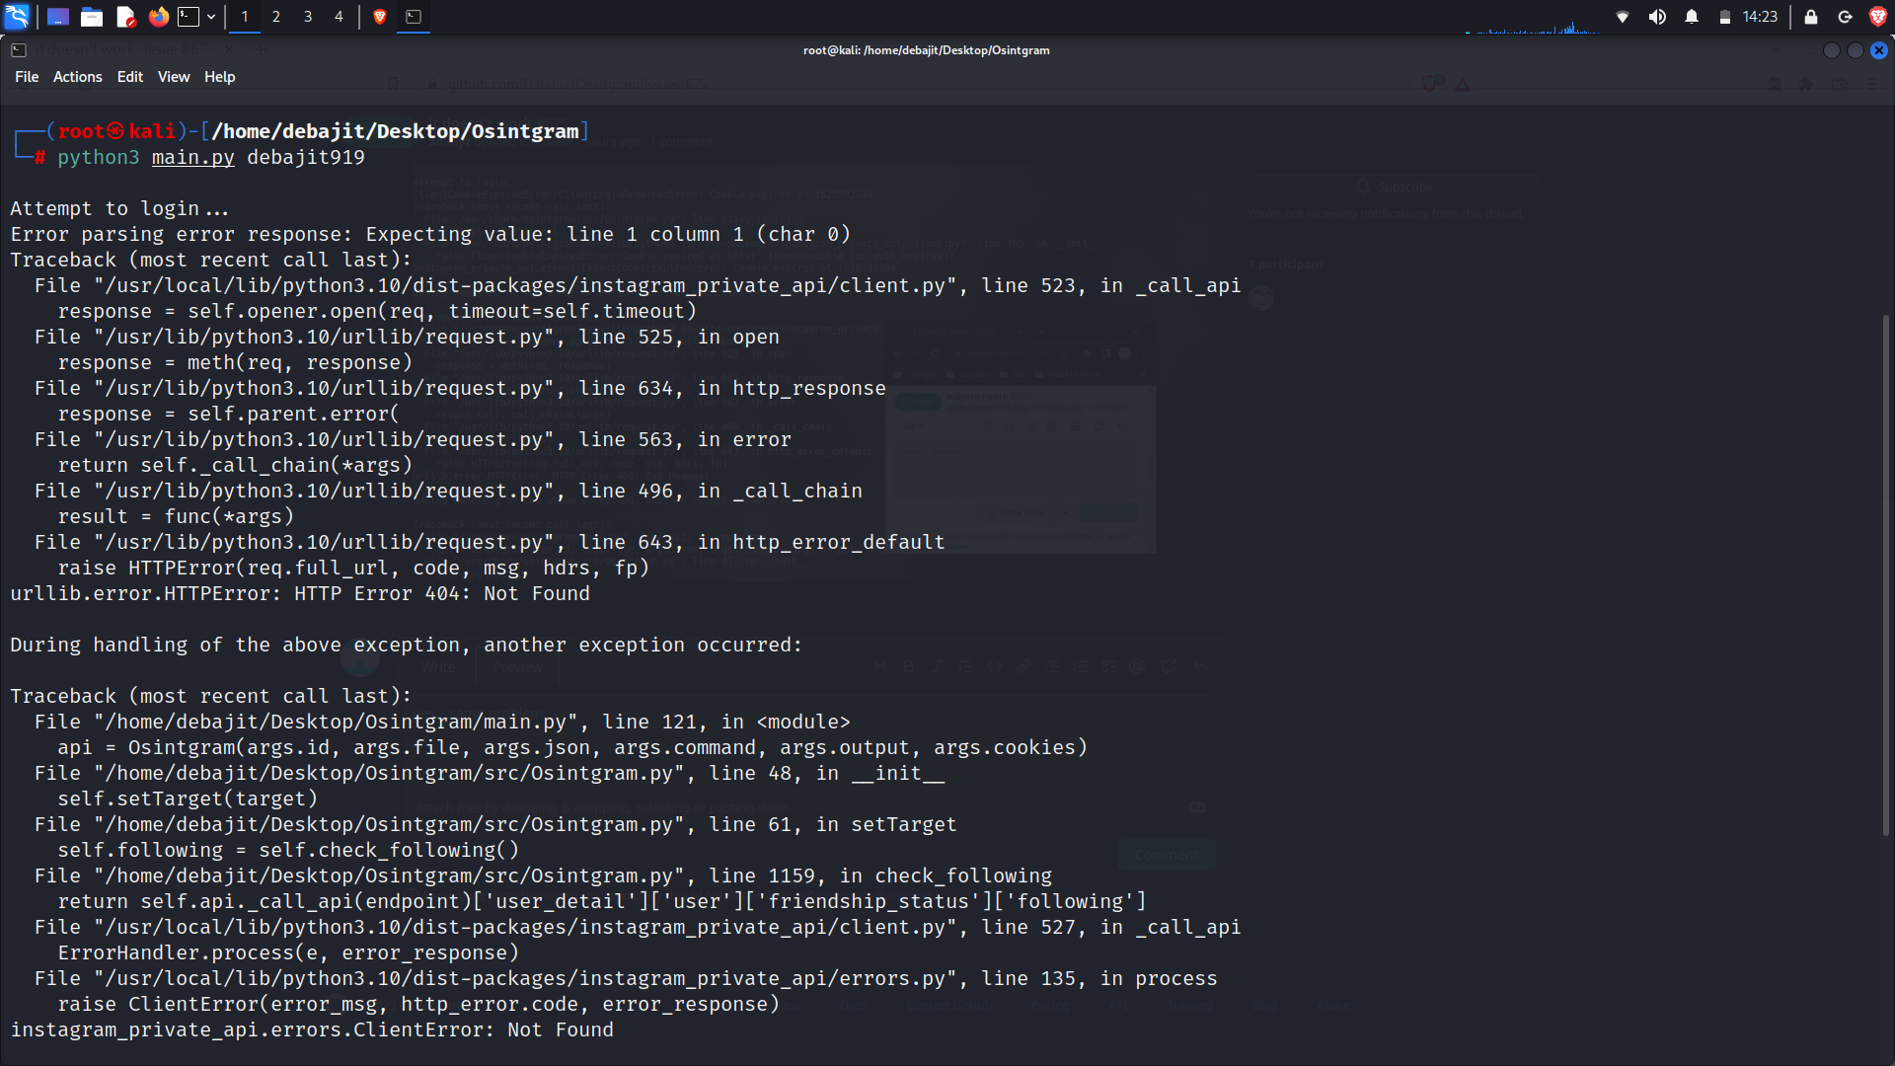Open the Actions menu
The height and width of the screenshot is (1066, 1895).
(x=77, y=77)
